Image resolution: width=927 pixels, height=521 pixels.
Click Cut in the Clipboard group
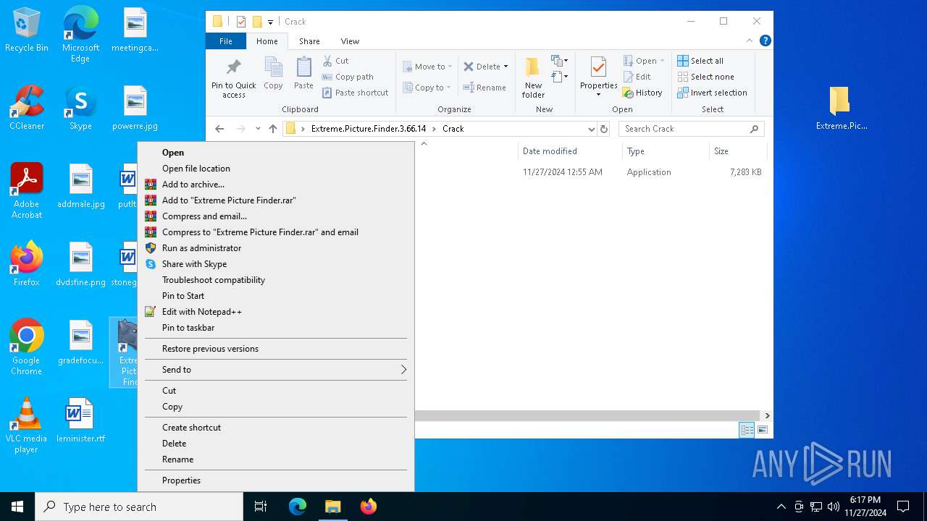335,61
